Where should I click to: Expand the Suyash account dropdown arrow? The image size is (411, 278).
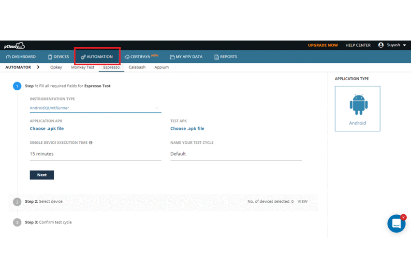click(404, 45)
